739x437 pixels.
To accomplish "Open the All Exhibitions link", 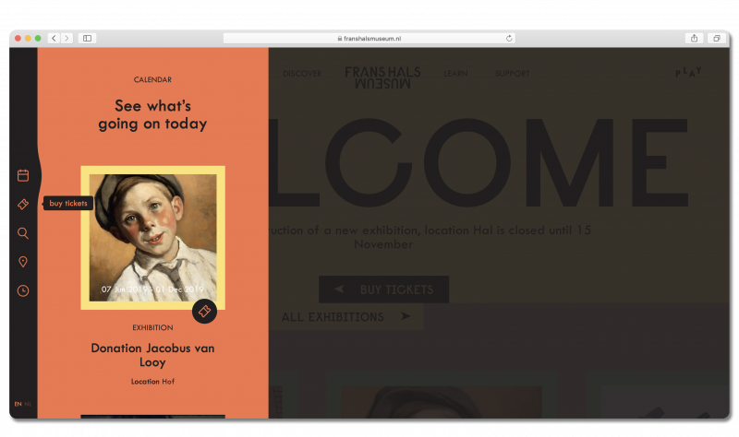I will tap(345, 316).
